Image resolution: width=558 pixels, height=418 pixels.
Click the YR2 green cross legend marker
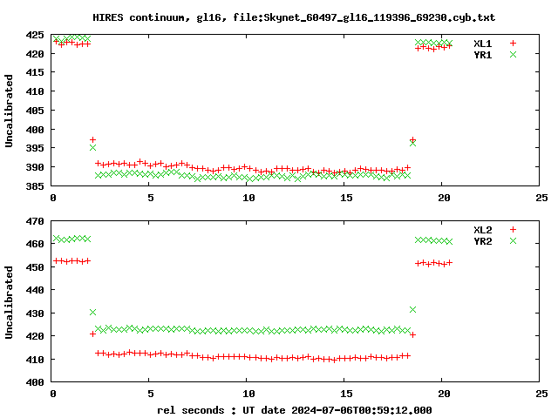(x=513, y=241)
